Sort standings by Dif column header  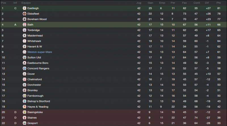point(207,3)
